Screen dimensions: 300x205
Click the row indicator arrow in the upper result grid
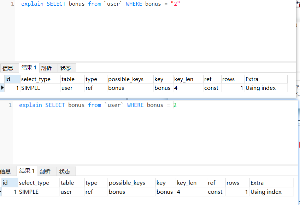click(2, 88)
